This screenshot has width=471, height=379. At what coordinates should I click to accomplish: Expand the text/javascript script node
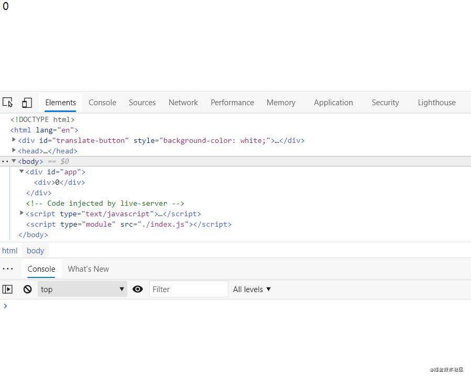21,213
